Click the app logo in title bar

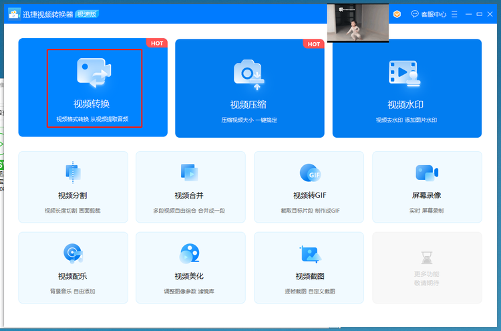(14, 14)
